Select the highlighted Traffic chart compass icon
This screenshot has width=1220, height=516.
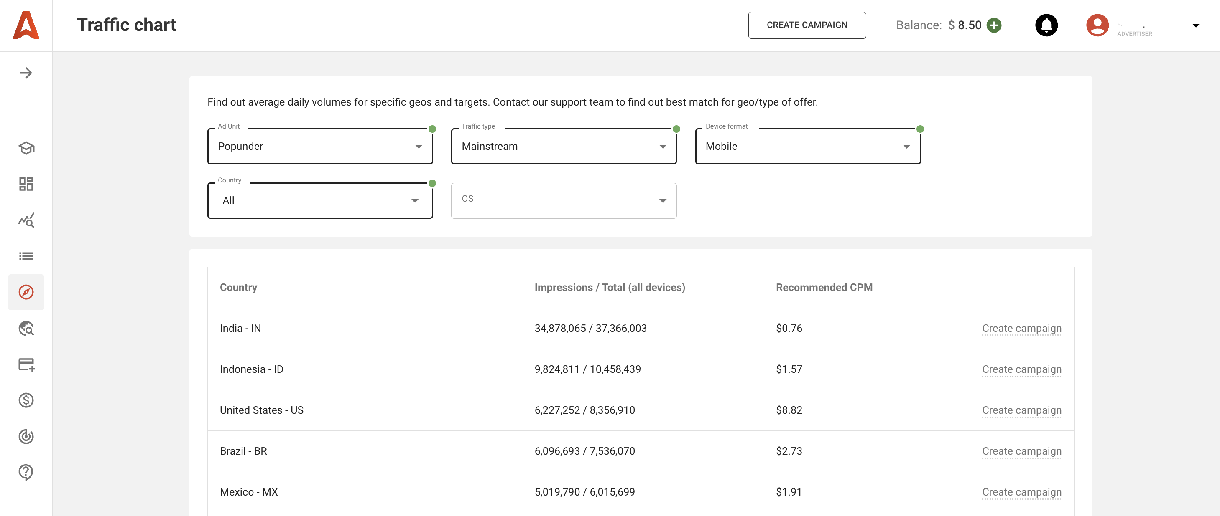point(26,292)
